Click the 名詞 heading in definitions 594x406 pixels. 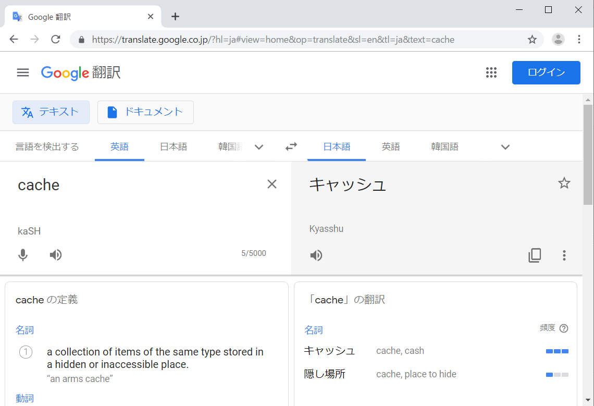click(x=24, y=330)
